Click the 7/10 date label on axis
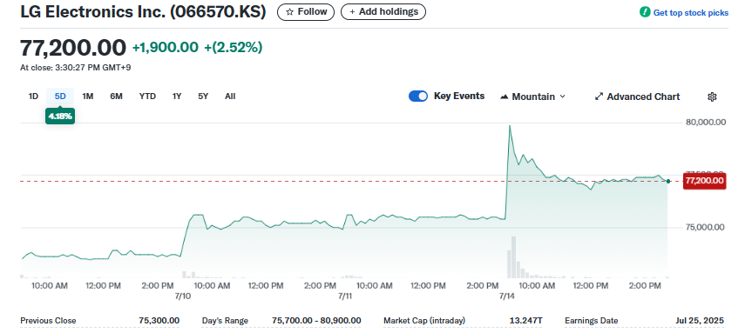 (x=183, y=296)
